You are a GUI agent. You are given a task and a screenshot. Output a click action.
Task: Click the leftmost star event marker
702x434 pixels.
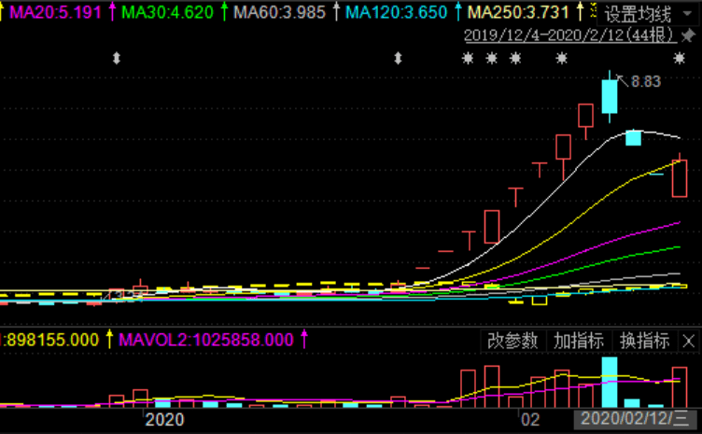pyautogui.click(x=468, y=58)
